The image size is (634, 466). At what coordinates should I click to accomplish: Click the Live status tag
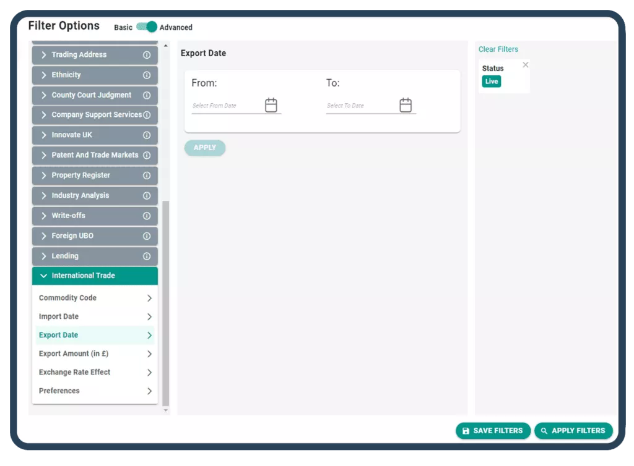click(491, 82)
